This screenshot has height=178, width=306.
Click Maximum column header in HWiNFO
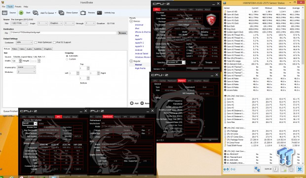click(282, 8)
